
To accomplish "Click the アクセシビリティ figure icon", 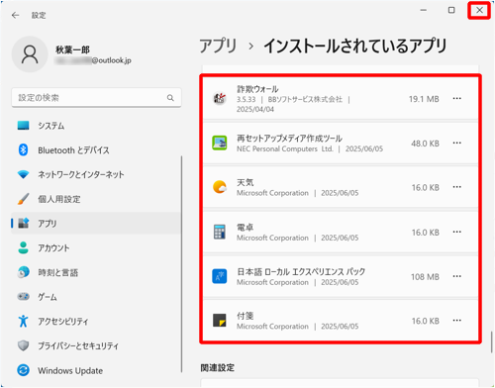I will [23, 321].
